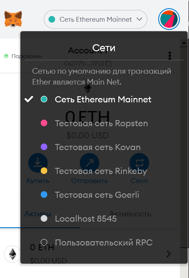Open the network selector dropdown
Screen dimensions: 189x278
pos(95,19)
